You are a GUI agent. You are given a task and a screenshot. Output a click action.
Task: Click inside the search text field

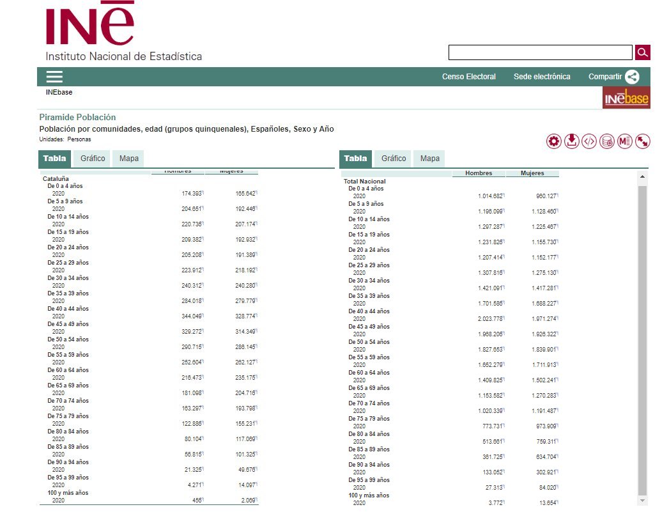540,52
